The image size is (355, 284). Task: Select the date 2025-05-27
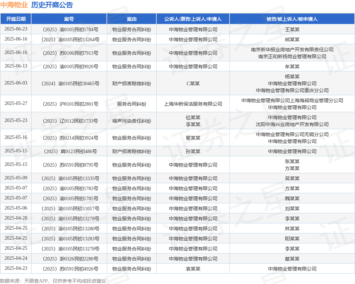(16, 103)
